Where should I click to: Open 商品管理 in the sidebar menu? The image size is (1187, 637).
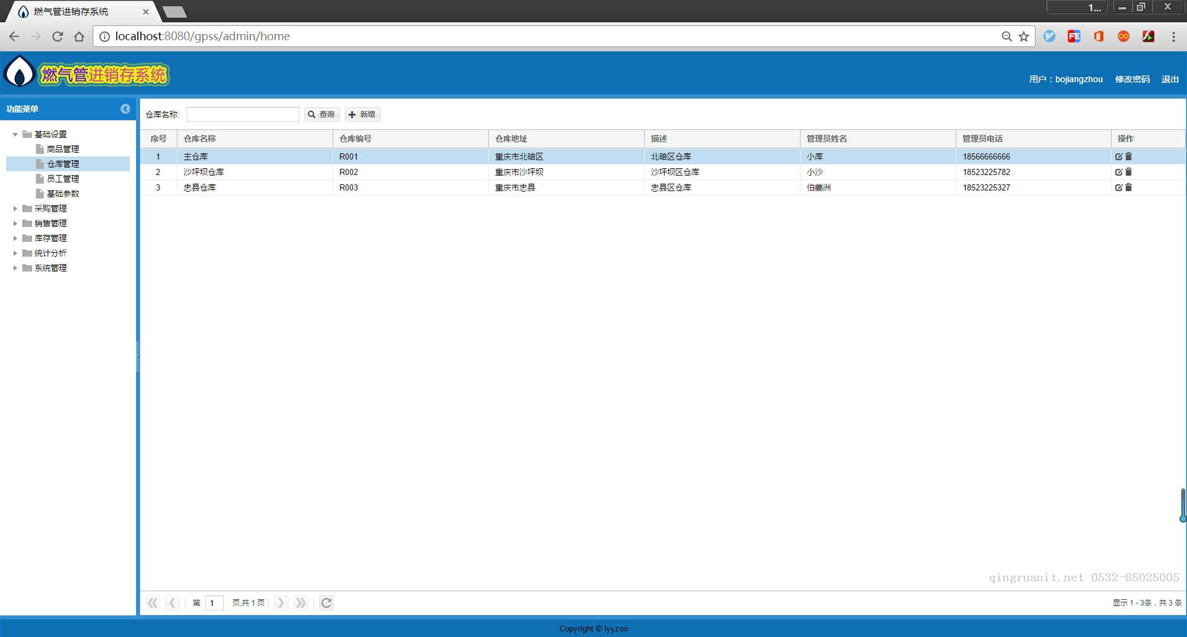63,149
